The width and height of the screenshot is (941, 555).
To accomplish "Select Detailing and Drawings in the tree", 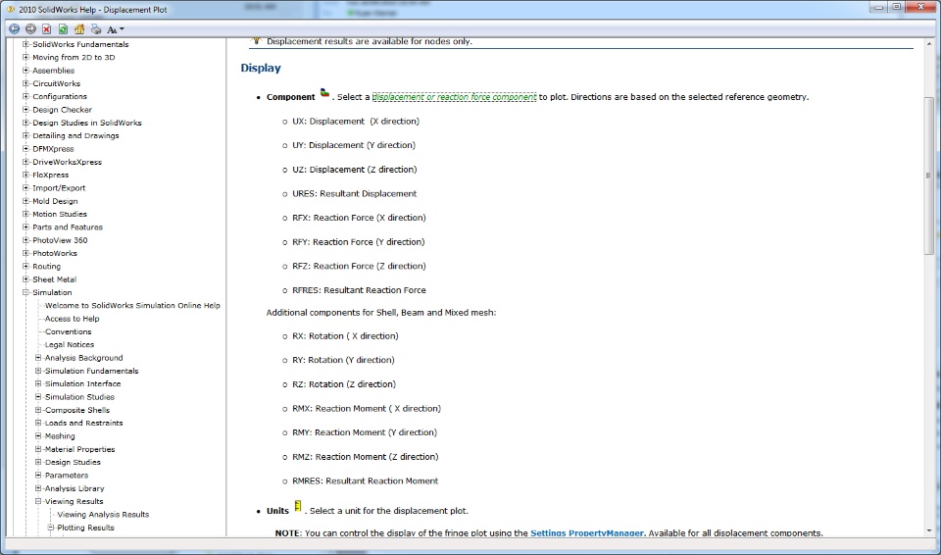I will tap(75, 135).
